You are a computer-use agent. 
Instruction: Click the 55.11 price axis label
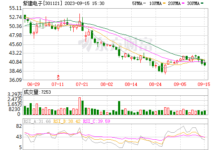tap(16, 8)
